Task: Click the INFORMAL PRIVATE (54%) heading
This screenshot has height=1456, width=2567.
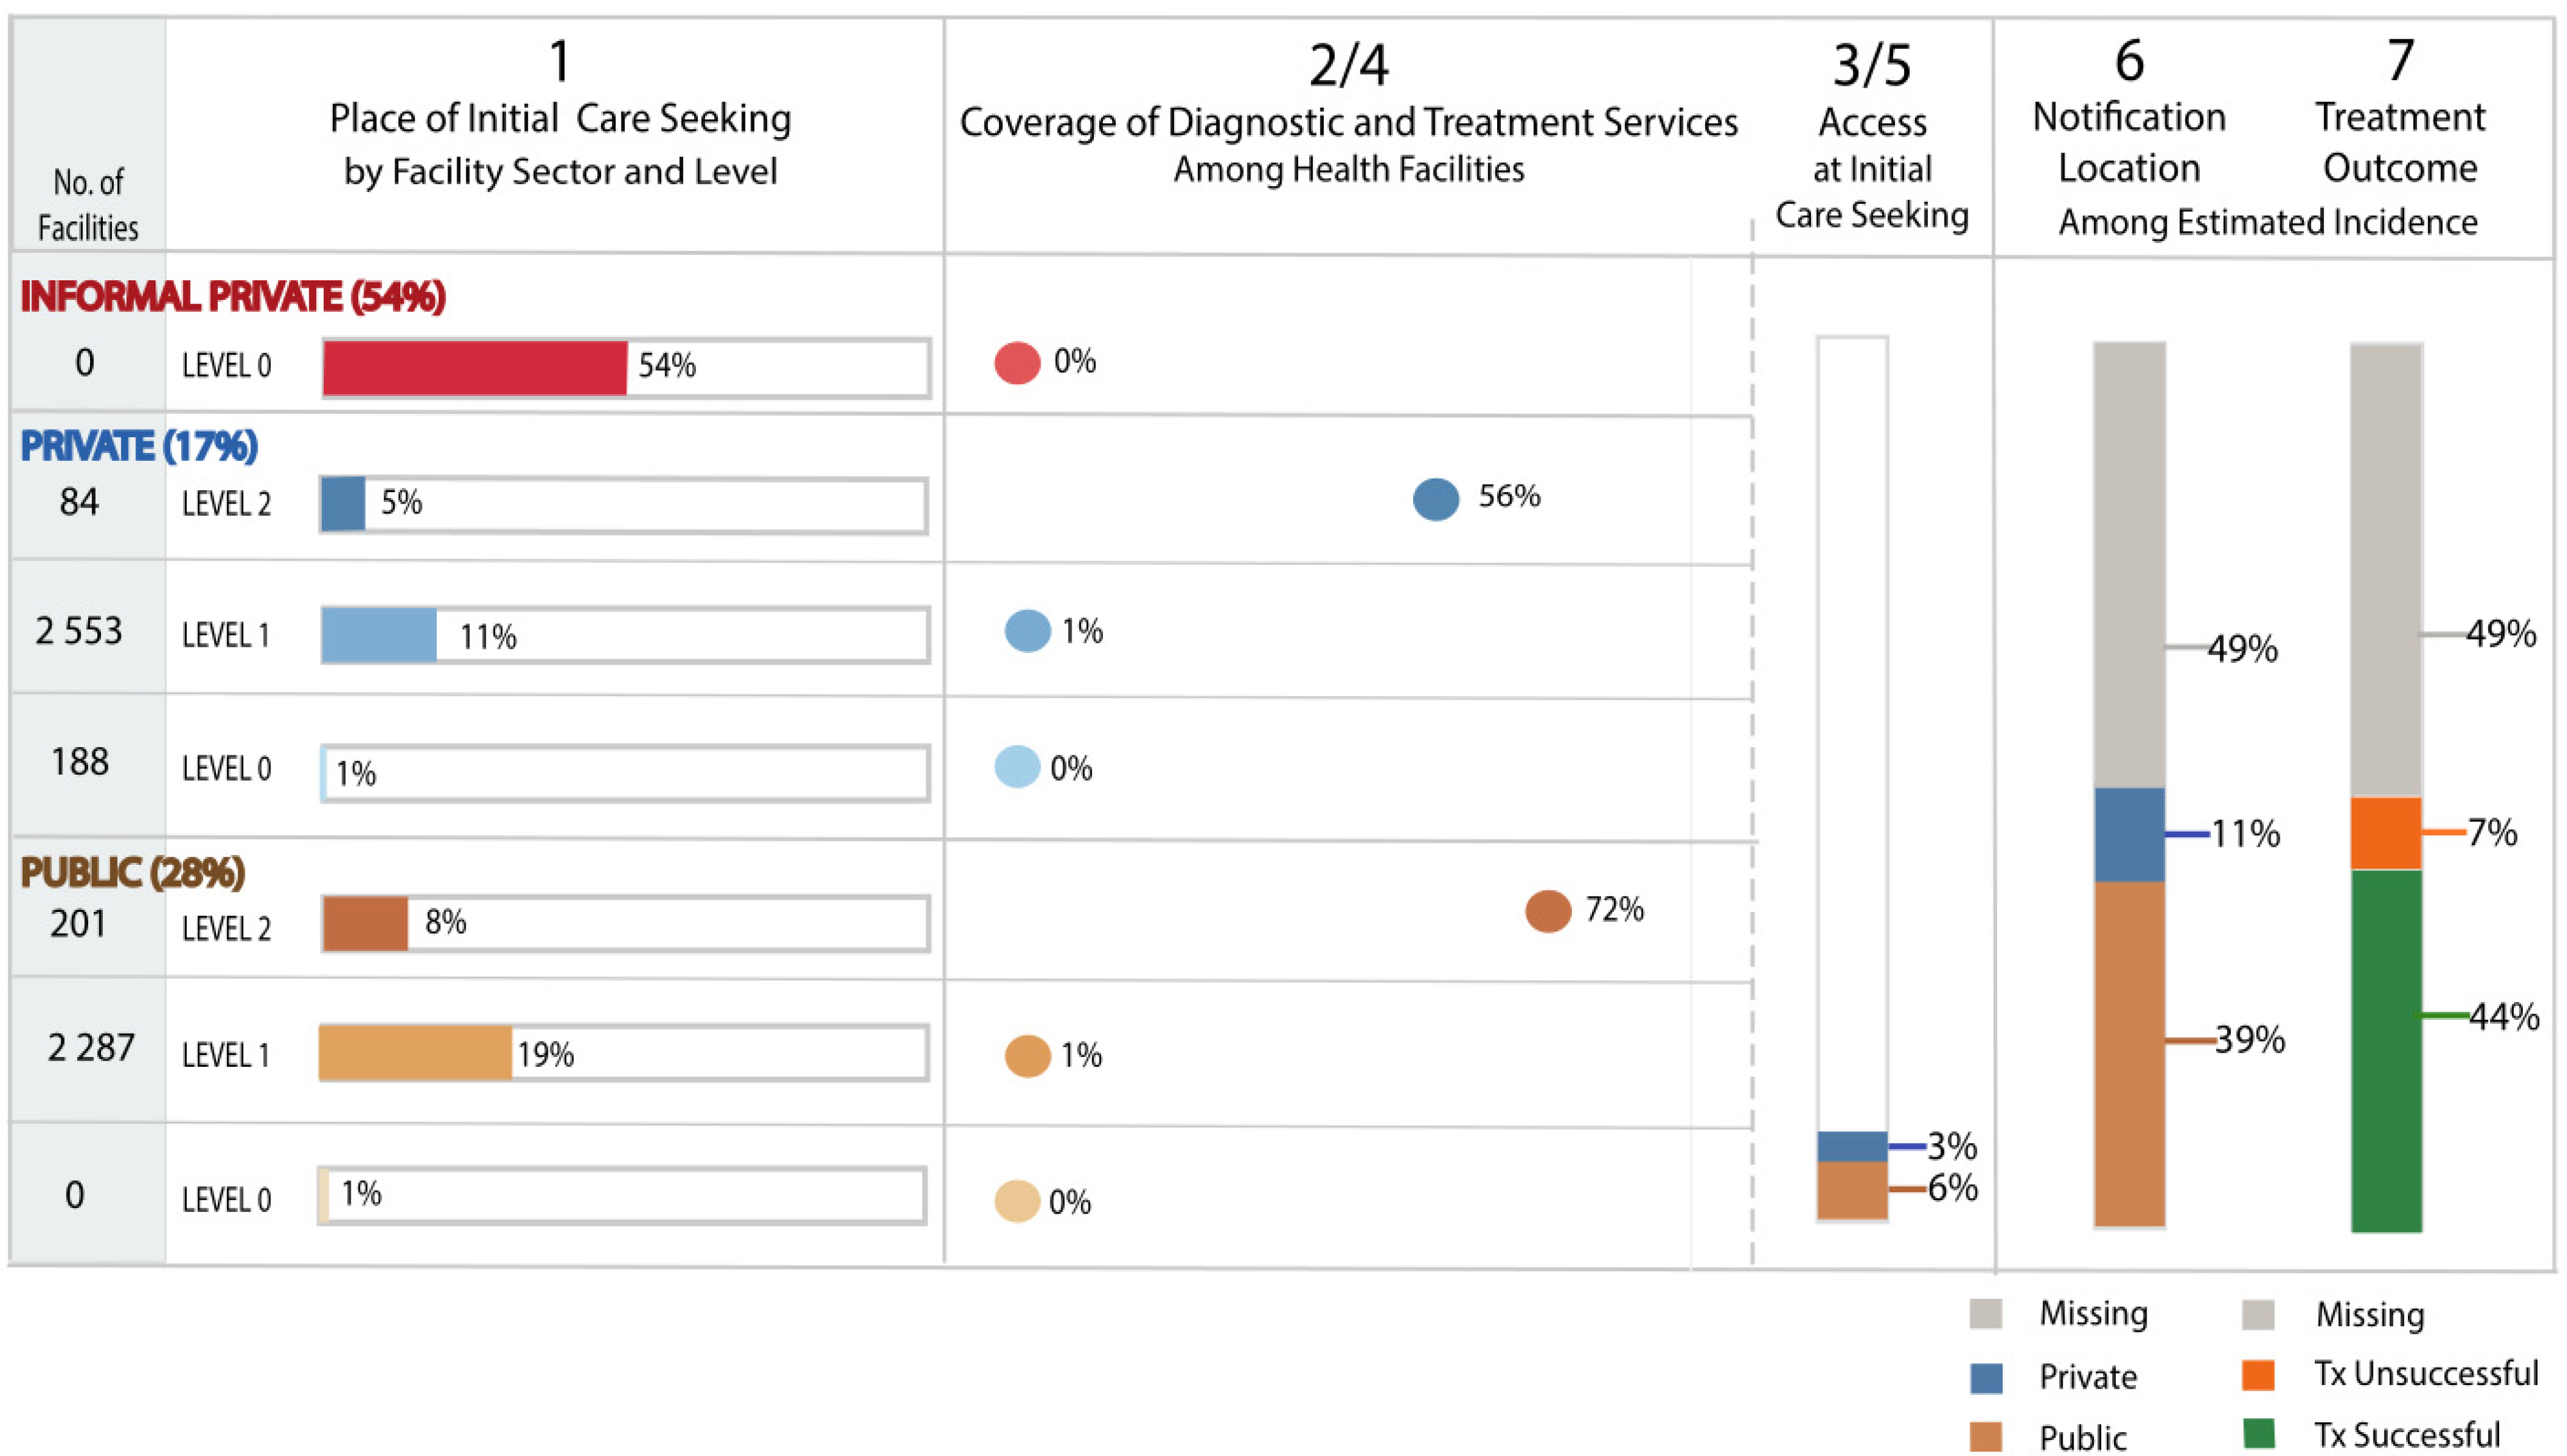Action: (233, 297)
